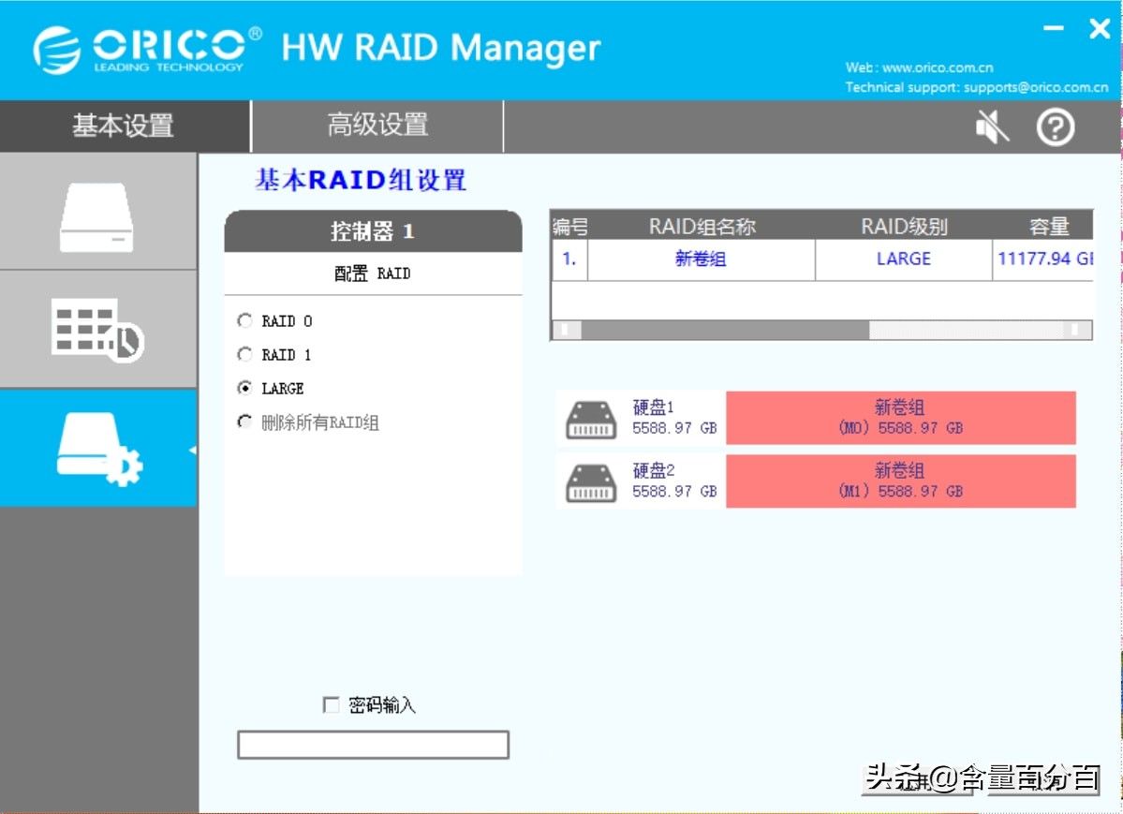Click the 编号 column header
The image size is (1123, 814).
coord(570,227)
